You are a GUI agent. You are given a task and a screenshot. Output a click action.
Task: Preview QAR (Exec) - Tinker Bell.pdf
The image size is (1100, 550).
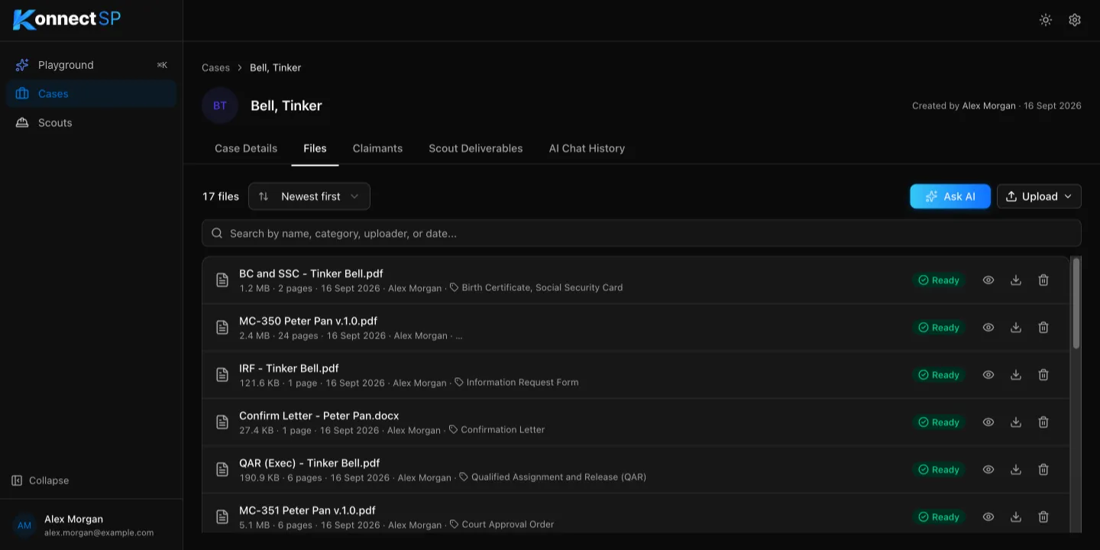(x=988, y=470)
